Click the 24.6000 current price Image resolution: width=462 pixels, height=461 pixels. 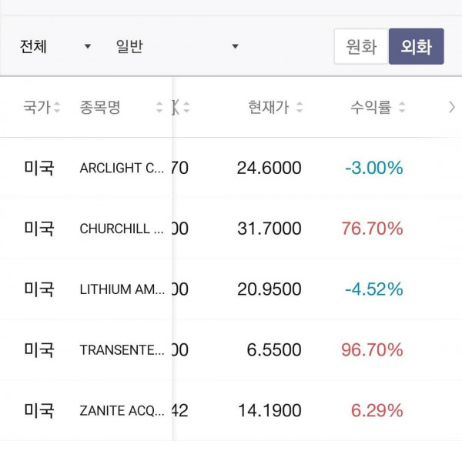pos(269,168)
